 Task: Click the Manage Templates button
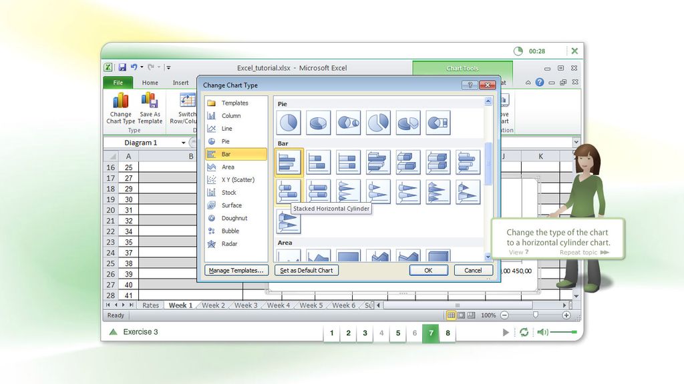click(x=236, y=271)
